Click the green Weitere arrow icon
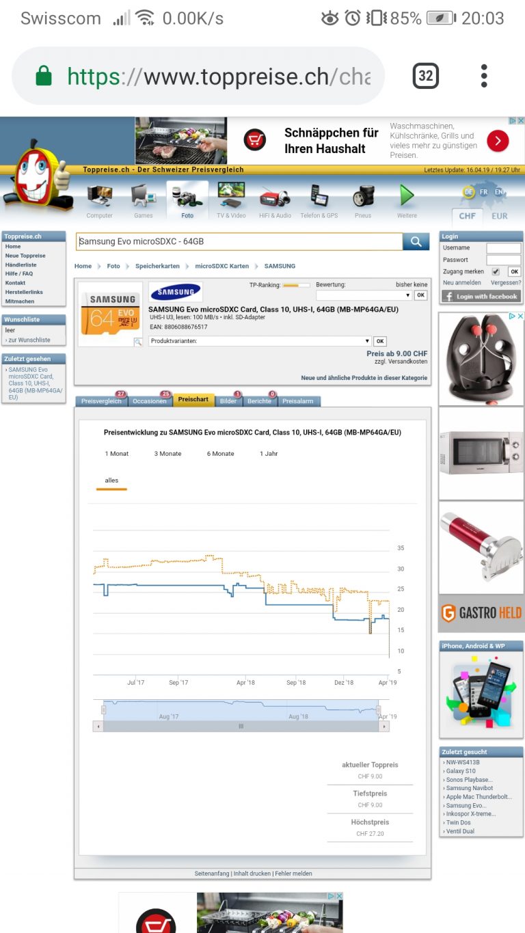Image resolution: width=525 pixels, height=933 pixels. point(407,196)
